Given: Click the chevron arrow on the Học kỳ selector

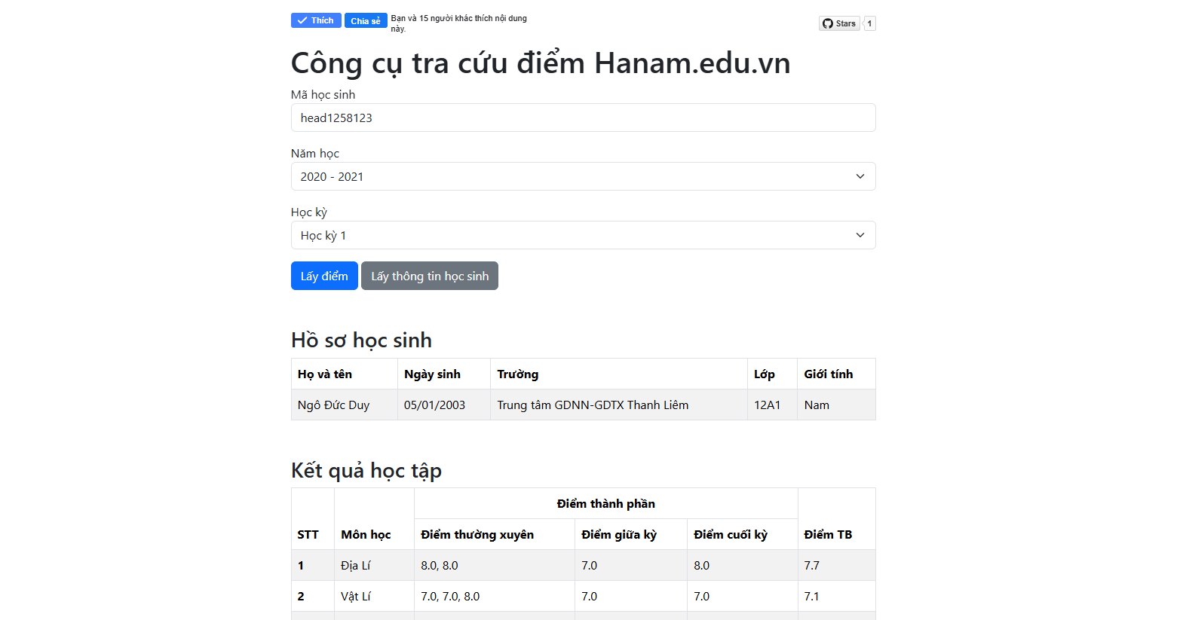Looking at the screenshot, I should [860, 235].
